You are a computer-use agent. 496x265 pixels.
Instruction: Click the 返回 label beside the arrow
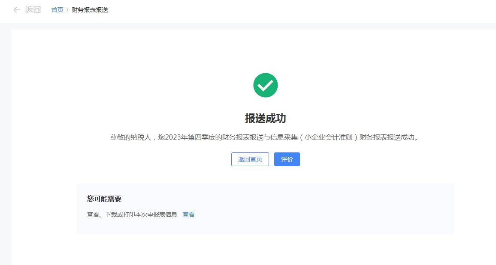pyautogui.click(x=33, y=10)
